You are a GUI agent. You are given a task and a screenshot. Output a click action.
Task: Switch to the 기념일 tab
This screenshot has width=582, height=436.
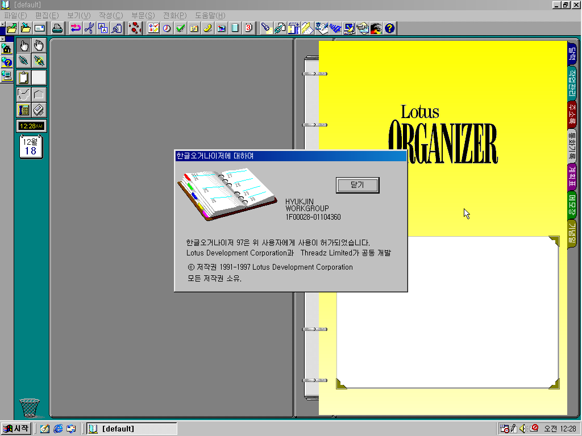click(x=572, y=233)
